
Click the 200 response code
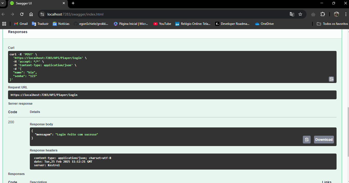(11, 122)
